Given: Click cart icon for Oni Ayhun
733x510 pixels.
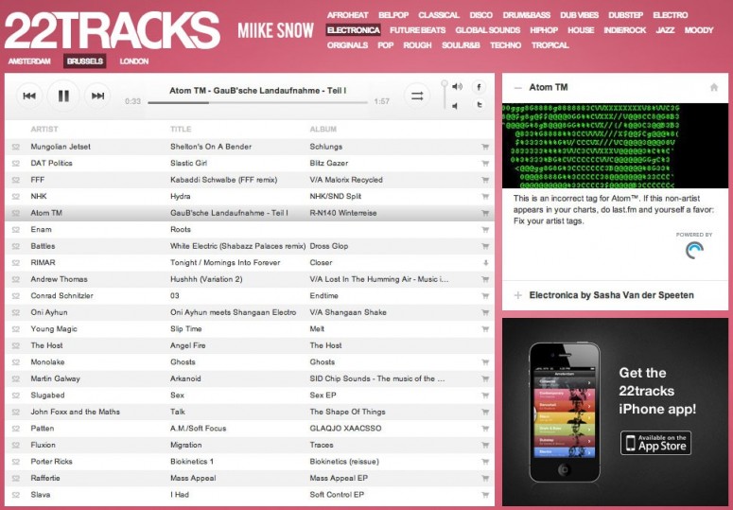Looking at the screenshot, I should click(485, 313).
